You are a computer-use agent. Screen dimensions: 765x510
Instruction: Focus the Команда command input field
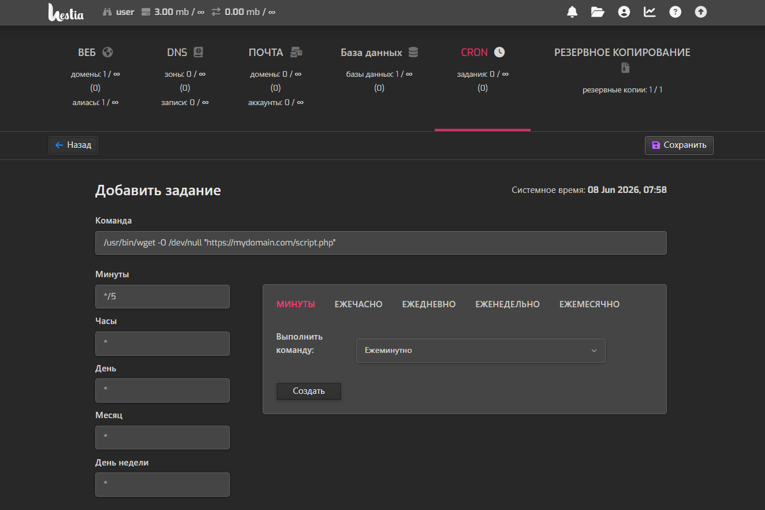[x=381, y=243]
